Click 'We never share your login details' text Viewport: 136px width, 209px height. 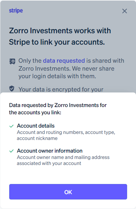coord(66,73)
